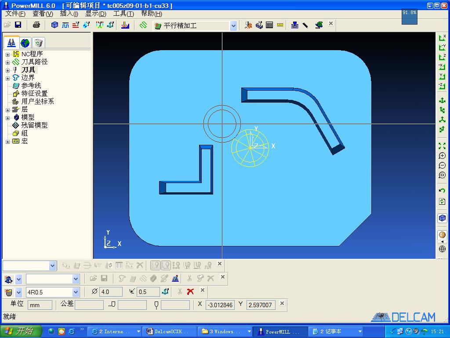Click the green undo view arrow icon
450x338 pixels.
[442, 190]
